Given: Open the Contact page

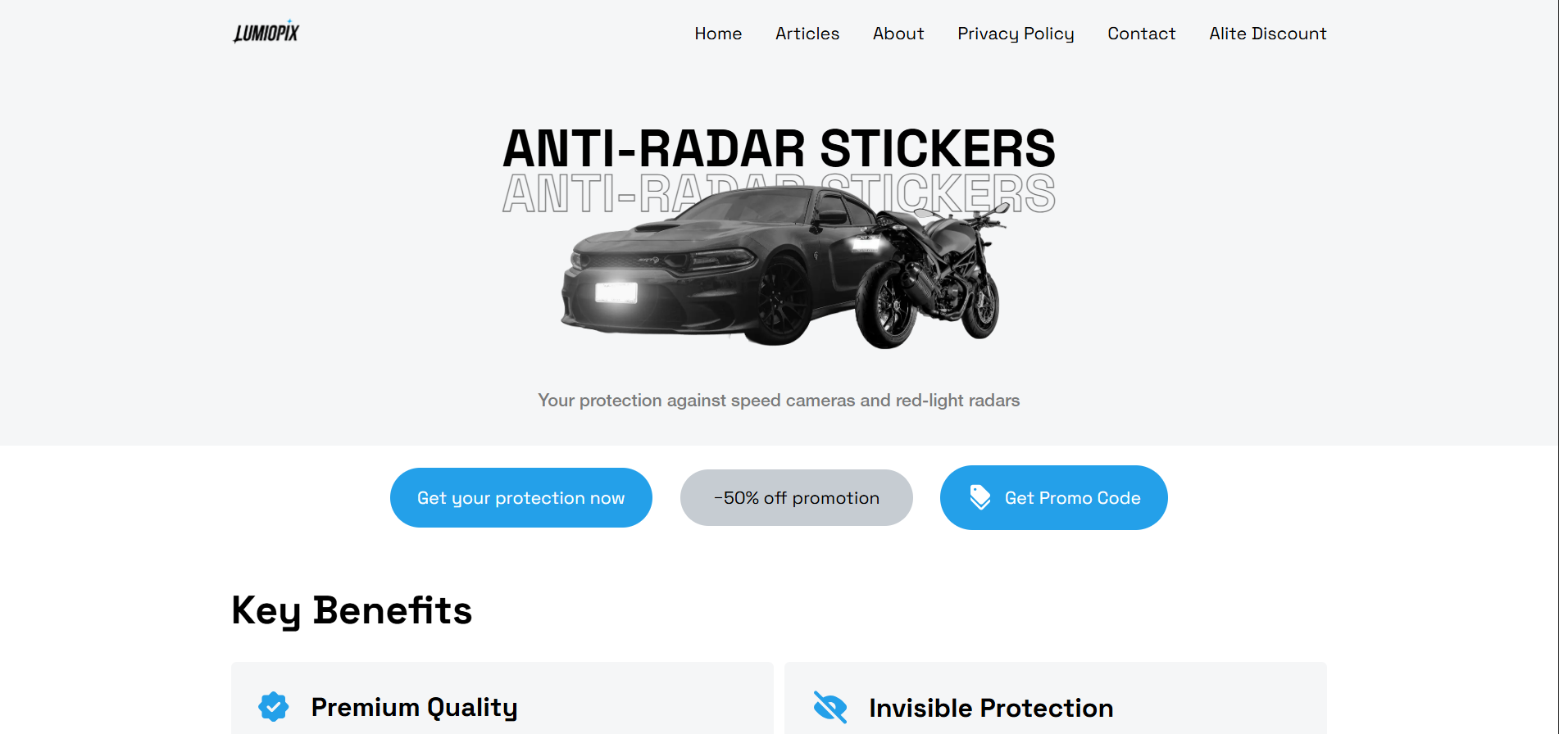Looking at the screenshot, I should [1141, 34].
